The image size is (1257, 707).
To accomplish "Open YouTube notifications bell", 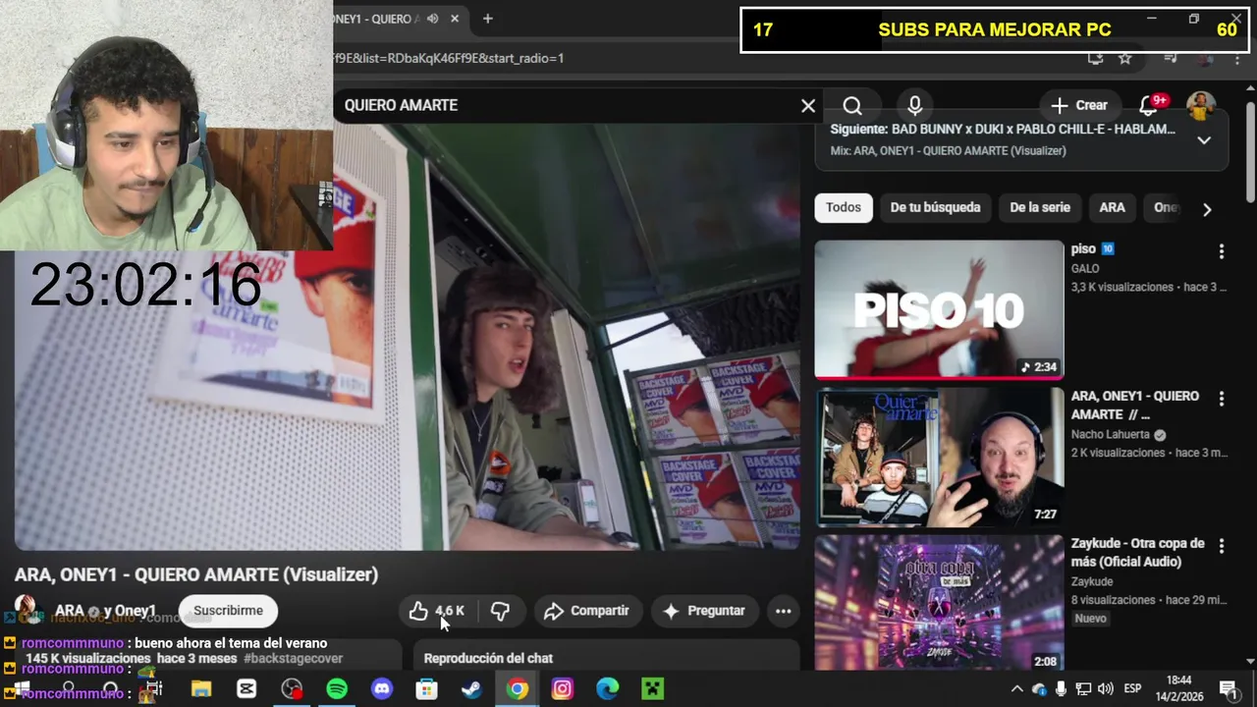I will click(1148, 105).
